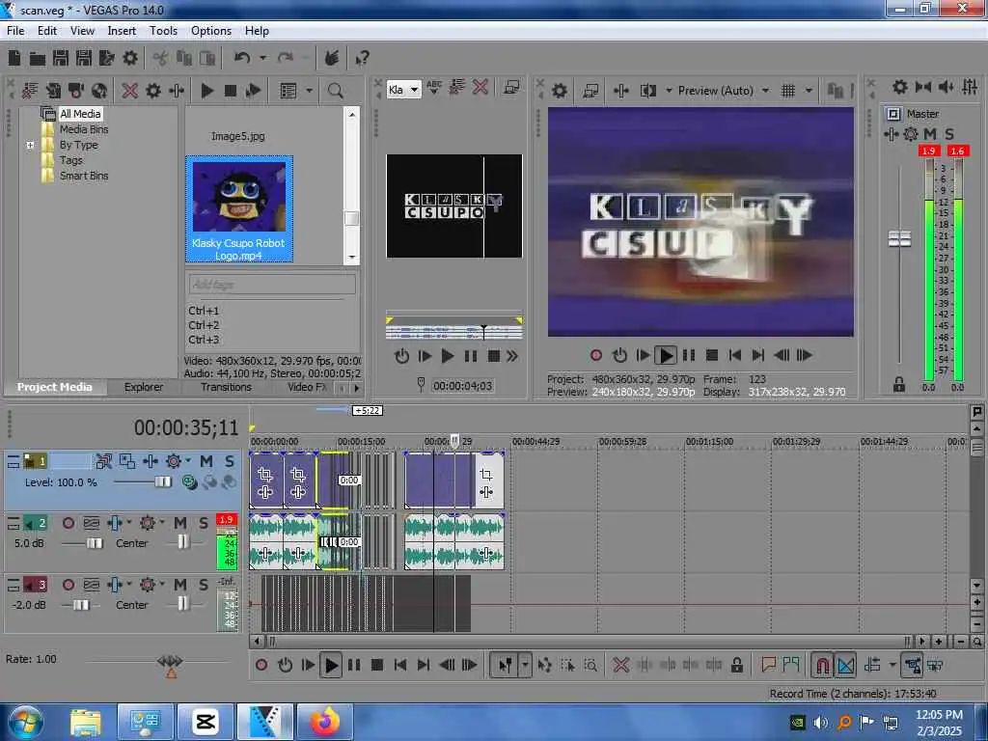
Task: Select the Media Bins folder
Action: coord(84,129)
